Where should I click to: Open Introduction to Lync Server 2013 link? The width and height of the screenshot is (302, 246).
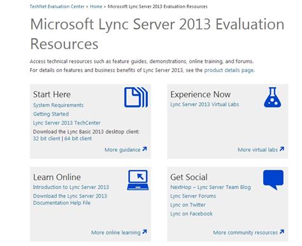tap(71, 187)
